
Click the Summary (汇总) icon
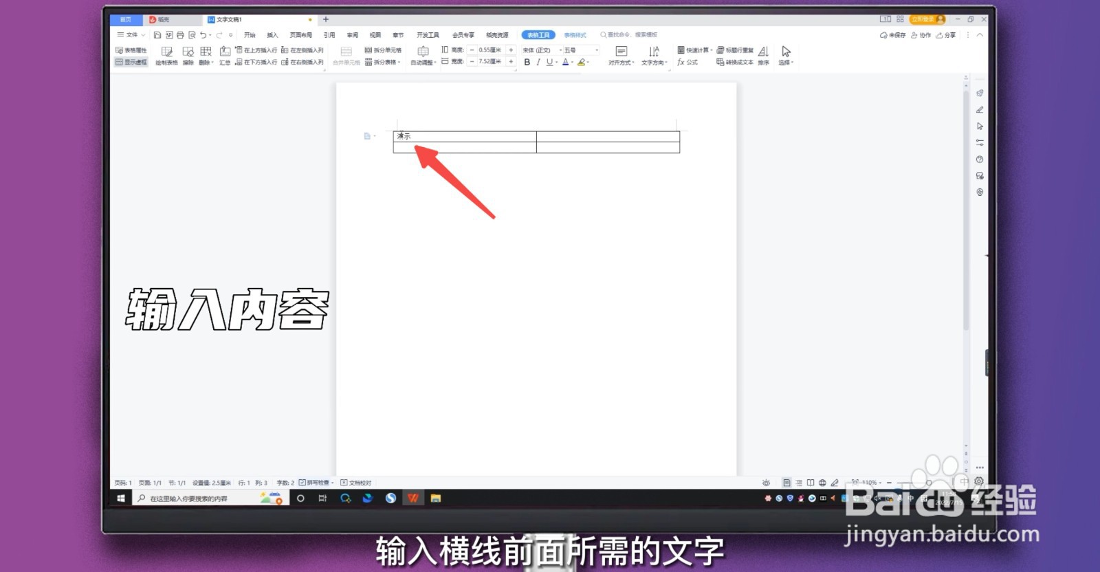[x=225, y=56]
